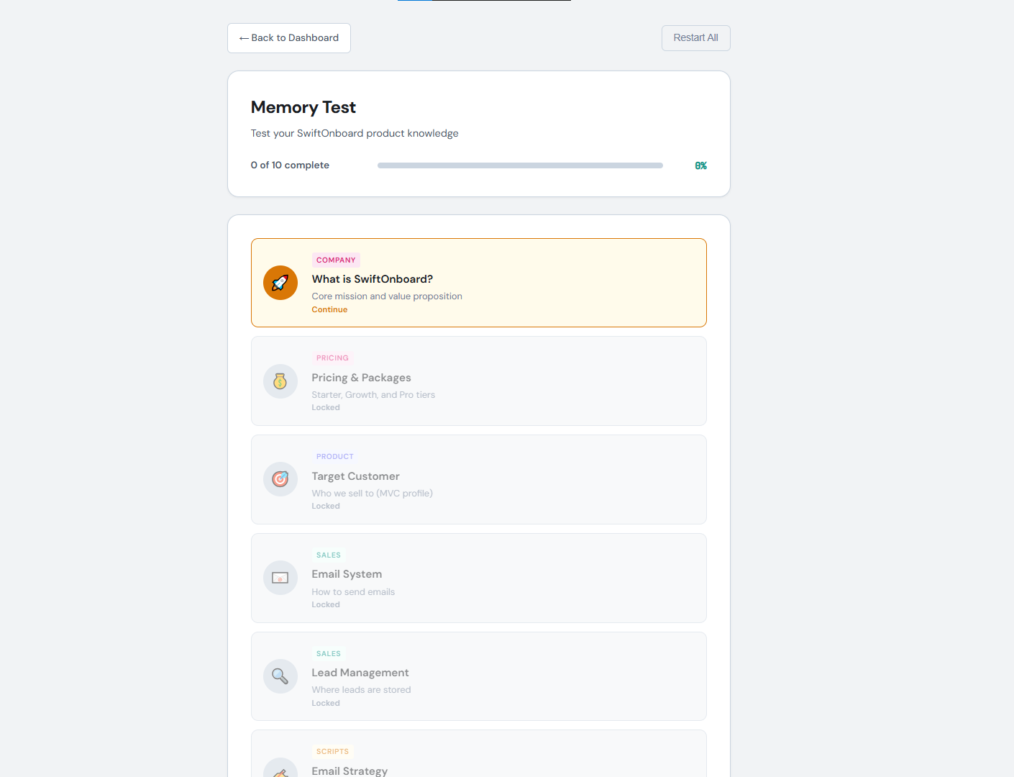
Task: Select the Target Customer card title
Action: coord(355,476)
